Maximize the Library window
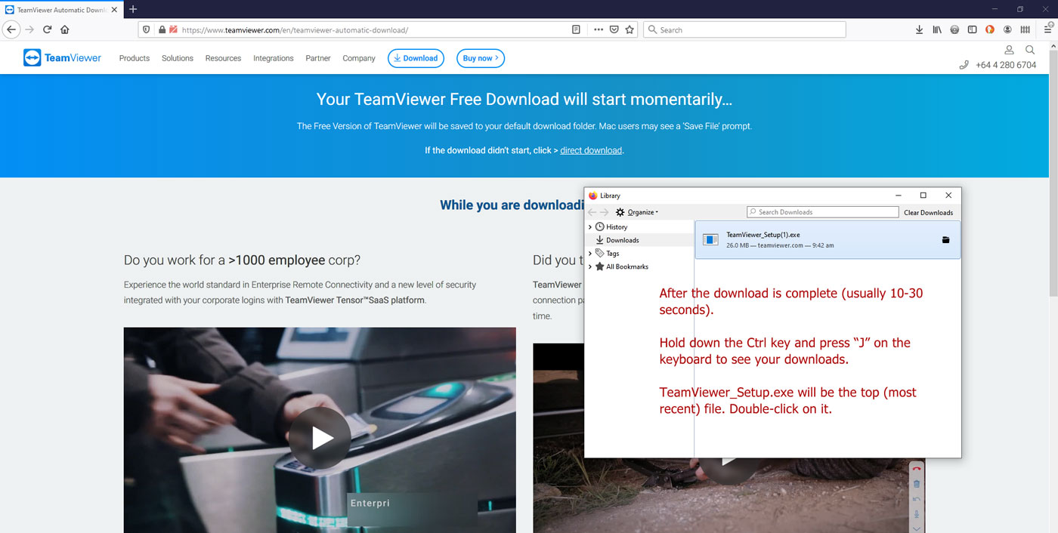 [x=923, y=196]
